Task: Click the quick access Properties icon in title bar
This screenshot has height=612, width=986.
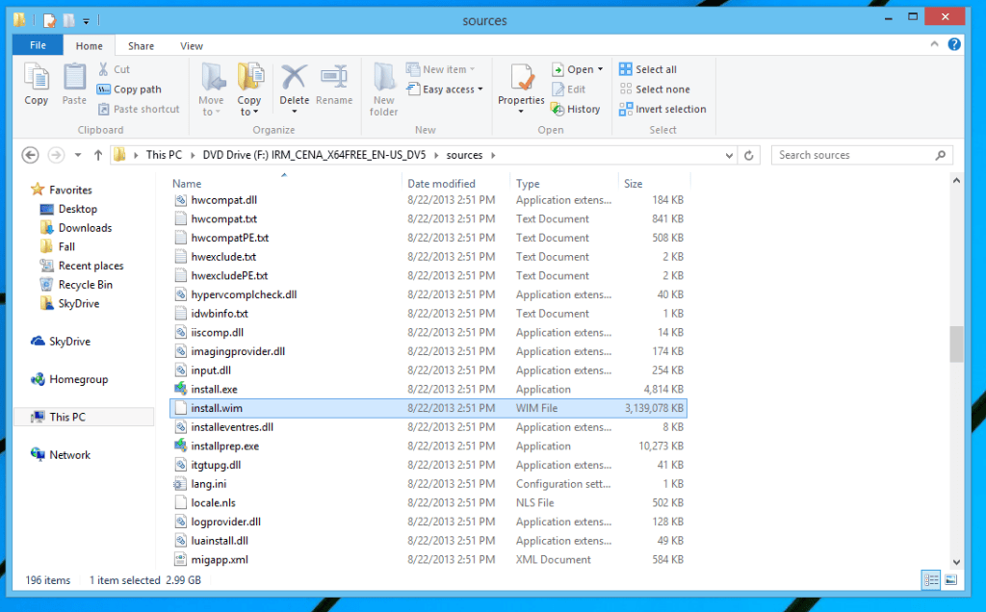Action: tap(50, 21)
